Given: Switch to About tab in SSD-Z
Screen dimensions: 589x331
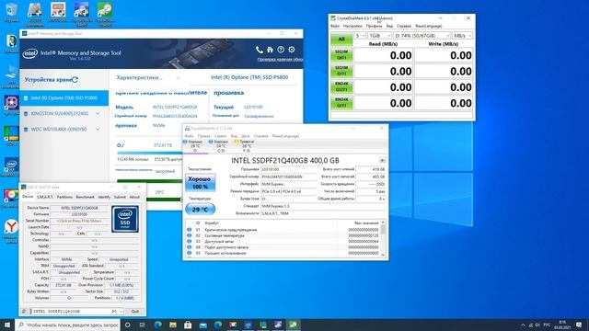Looking at the screenshot, I should [134, 197].
